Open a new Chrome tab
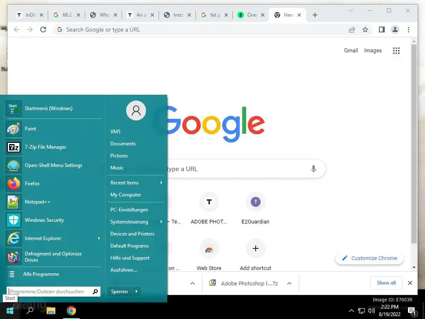The width and height of the screenshot is (425, 319). [315, 15]
